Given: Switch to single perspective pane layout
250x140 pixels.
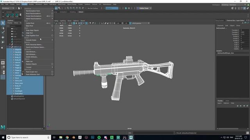Looking at the screenshot, I should 3,63.
